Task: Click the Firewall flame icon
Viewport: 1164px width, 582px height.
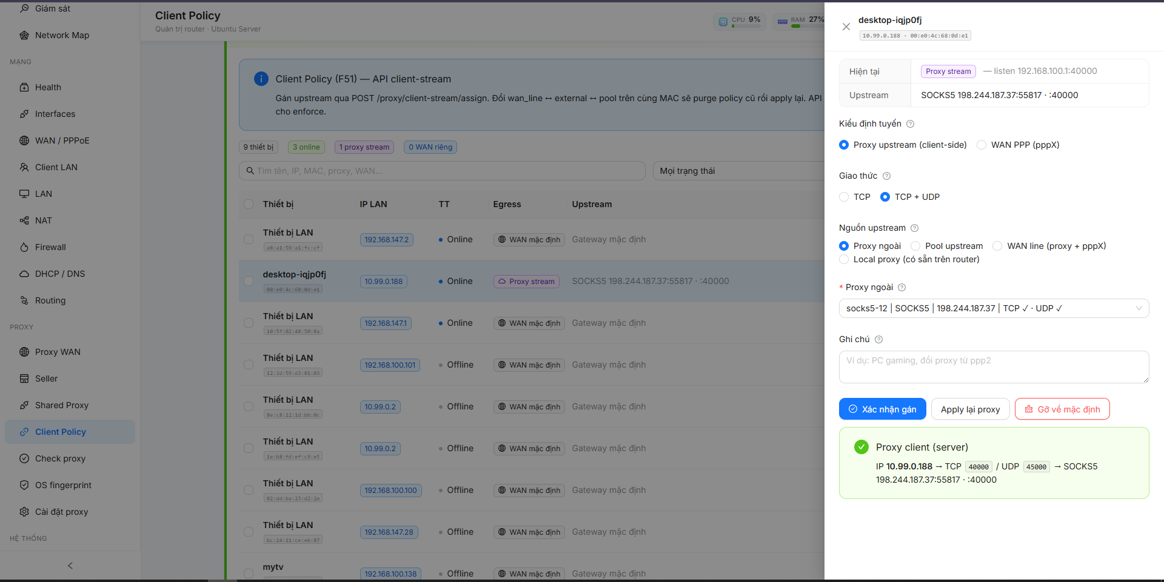Action: click(x=24, y=247)
